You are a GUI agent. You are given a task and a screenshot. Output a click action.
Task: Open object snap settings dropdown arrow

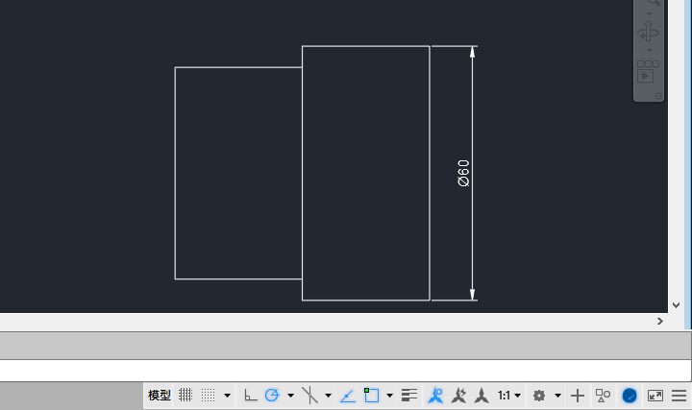coord(389,396)
